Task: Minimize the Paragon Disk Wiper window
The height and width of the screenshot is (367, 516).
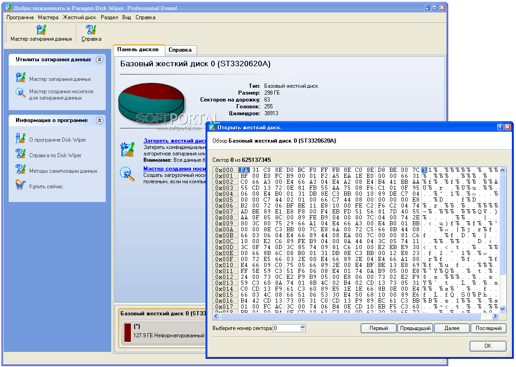Action: tap(428, 8)
